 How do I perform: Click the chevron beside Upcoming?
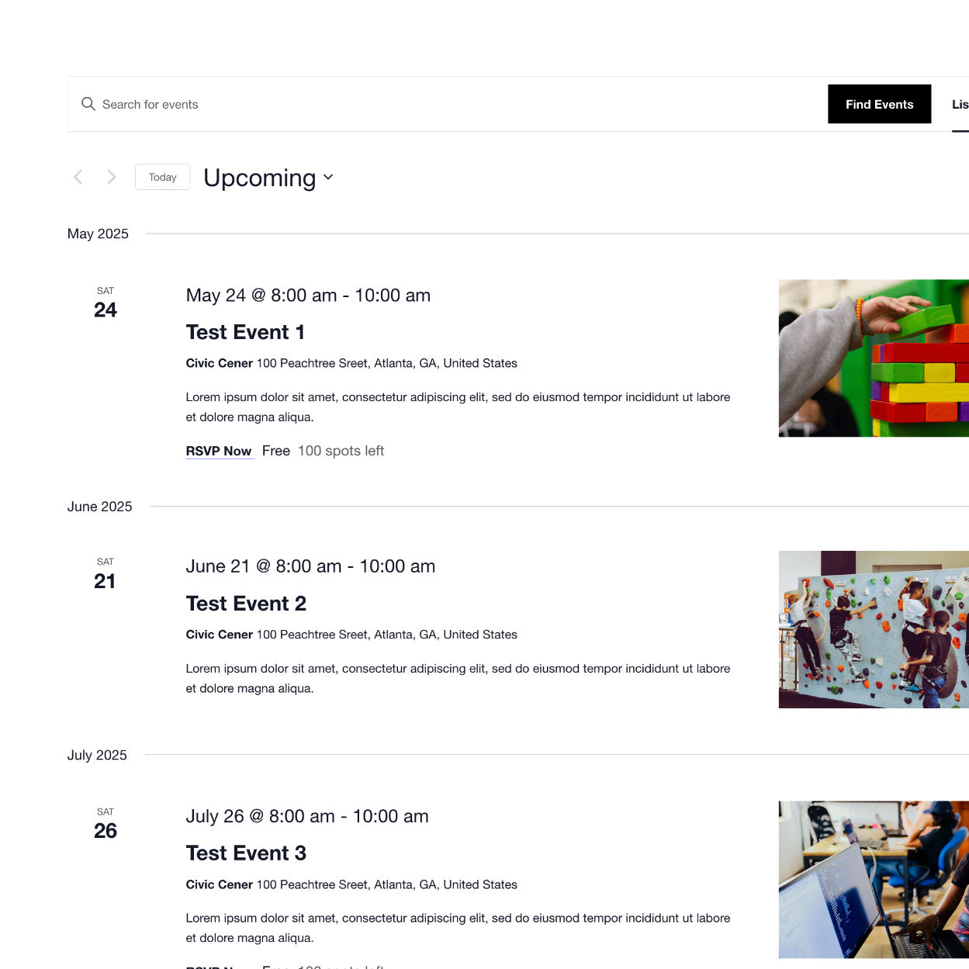point(327,178)
